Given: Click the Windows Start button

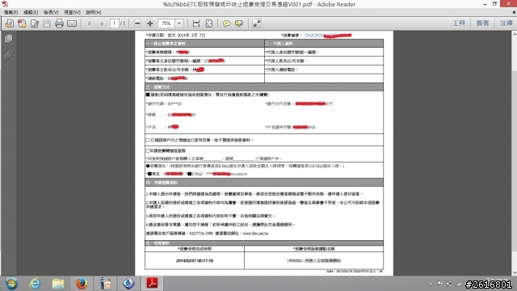Looking at the screenshot, I should (x=11, y=284).
